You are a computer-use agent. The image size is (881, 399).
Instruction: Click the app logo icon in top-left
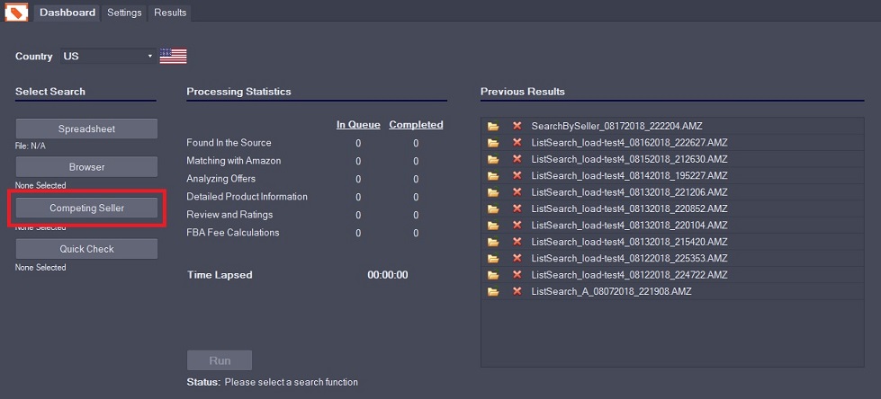[16, 13]
